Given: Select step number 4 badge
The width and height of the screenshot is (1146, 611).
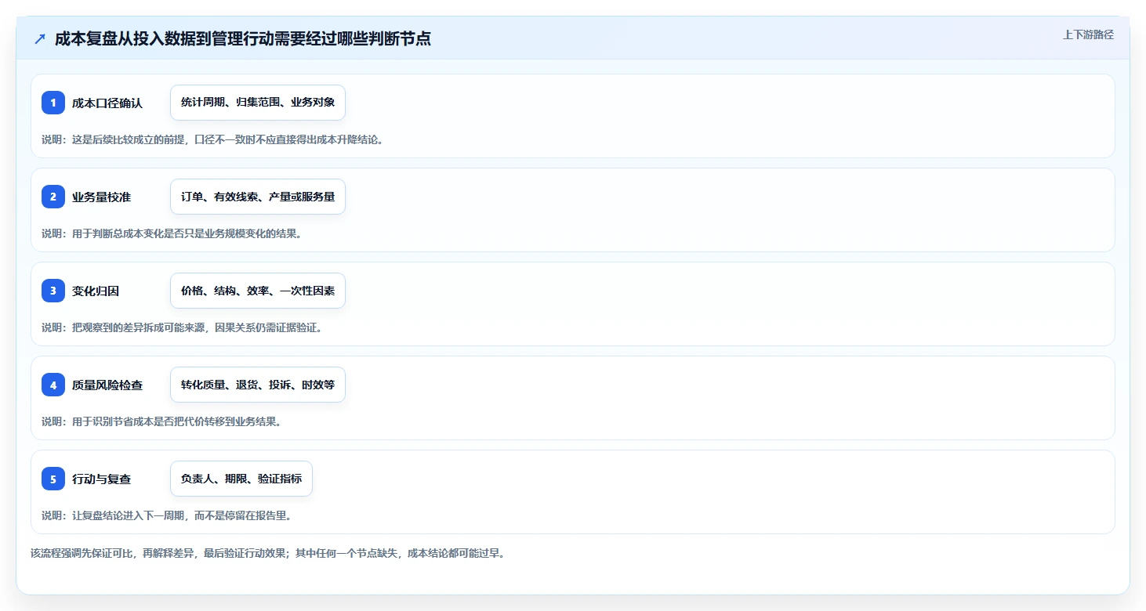Looking at the screenshot, I should pyautogui.click(x=53, y=385).
